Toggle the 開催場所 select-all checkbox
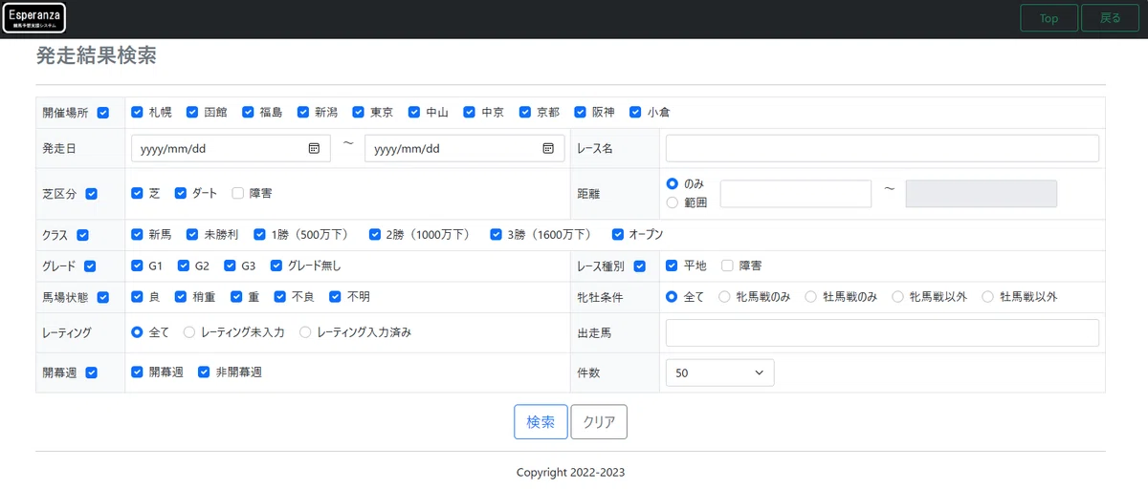The width and height of the screenshot is (1148, 489). click(103, 113)
